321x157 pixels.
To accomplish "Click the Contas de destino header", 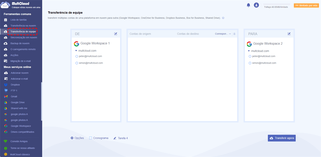I will pyautogui.click(x=188, y=34).
